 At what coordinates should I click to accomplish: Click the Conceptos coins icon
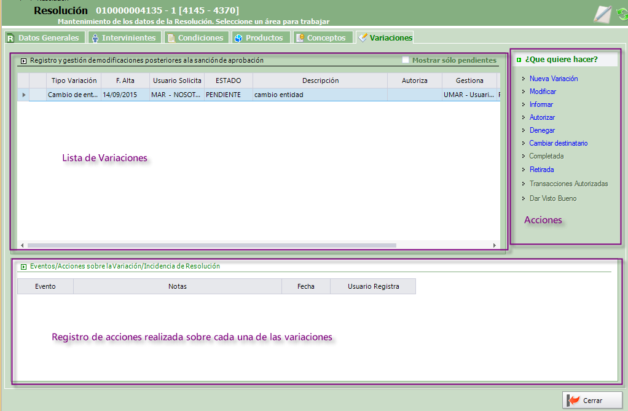click(x=300, y=37)
